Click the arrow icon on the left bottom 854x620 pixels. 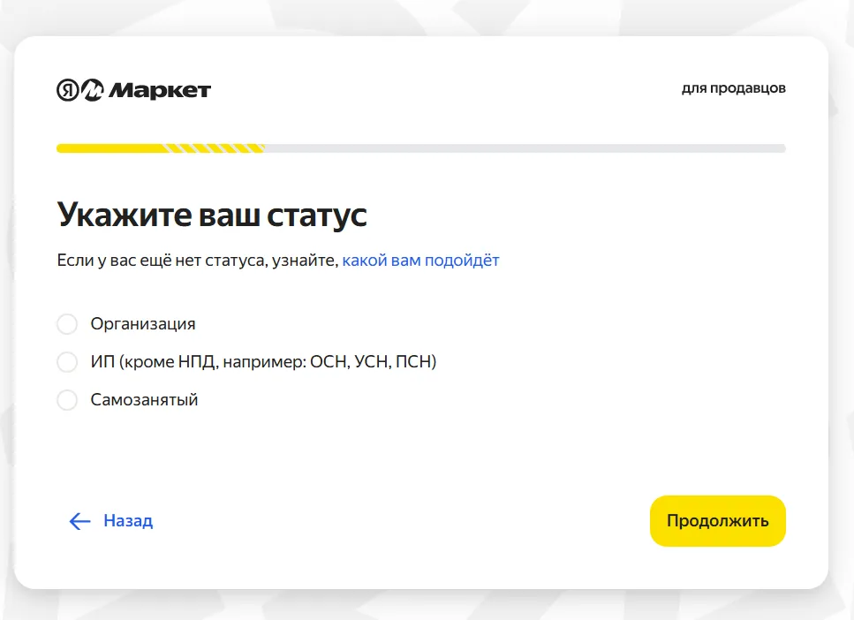point(79,521)
